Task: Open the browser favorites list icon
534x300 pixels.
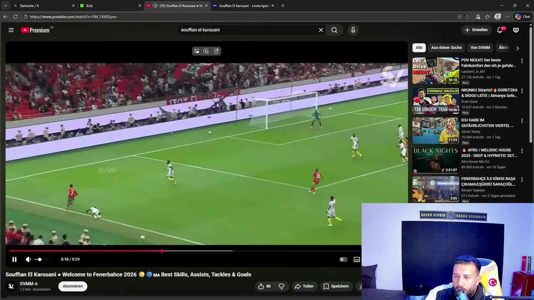Action: coord(488,17)
